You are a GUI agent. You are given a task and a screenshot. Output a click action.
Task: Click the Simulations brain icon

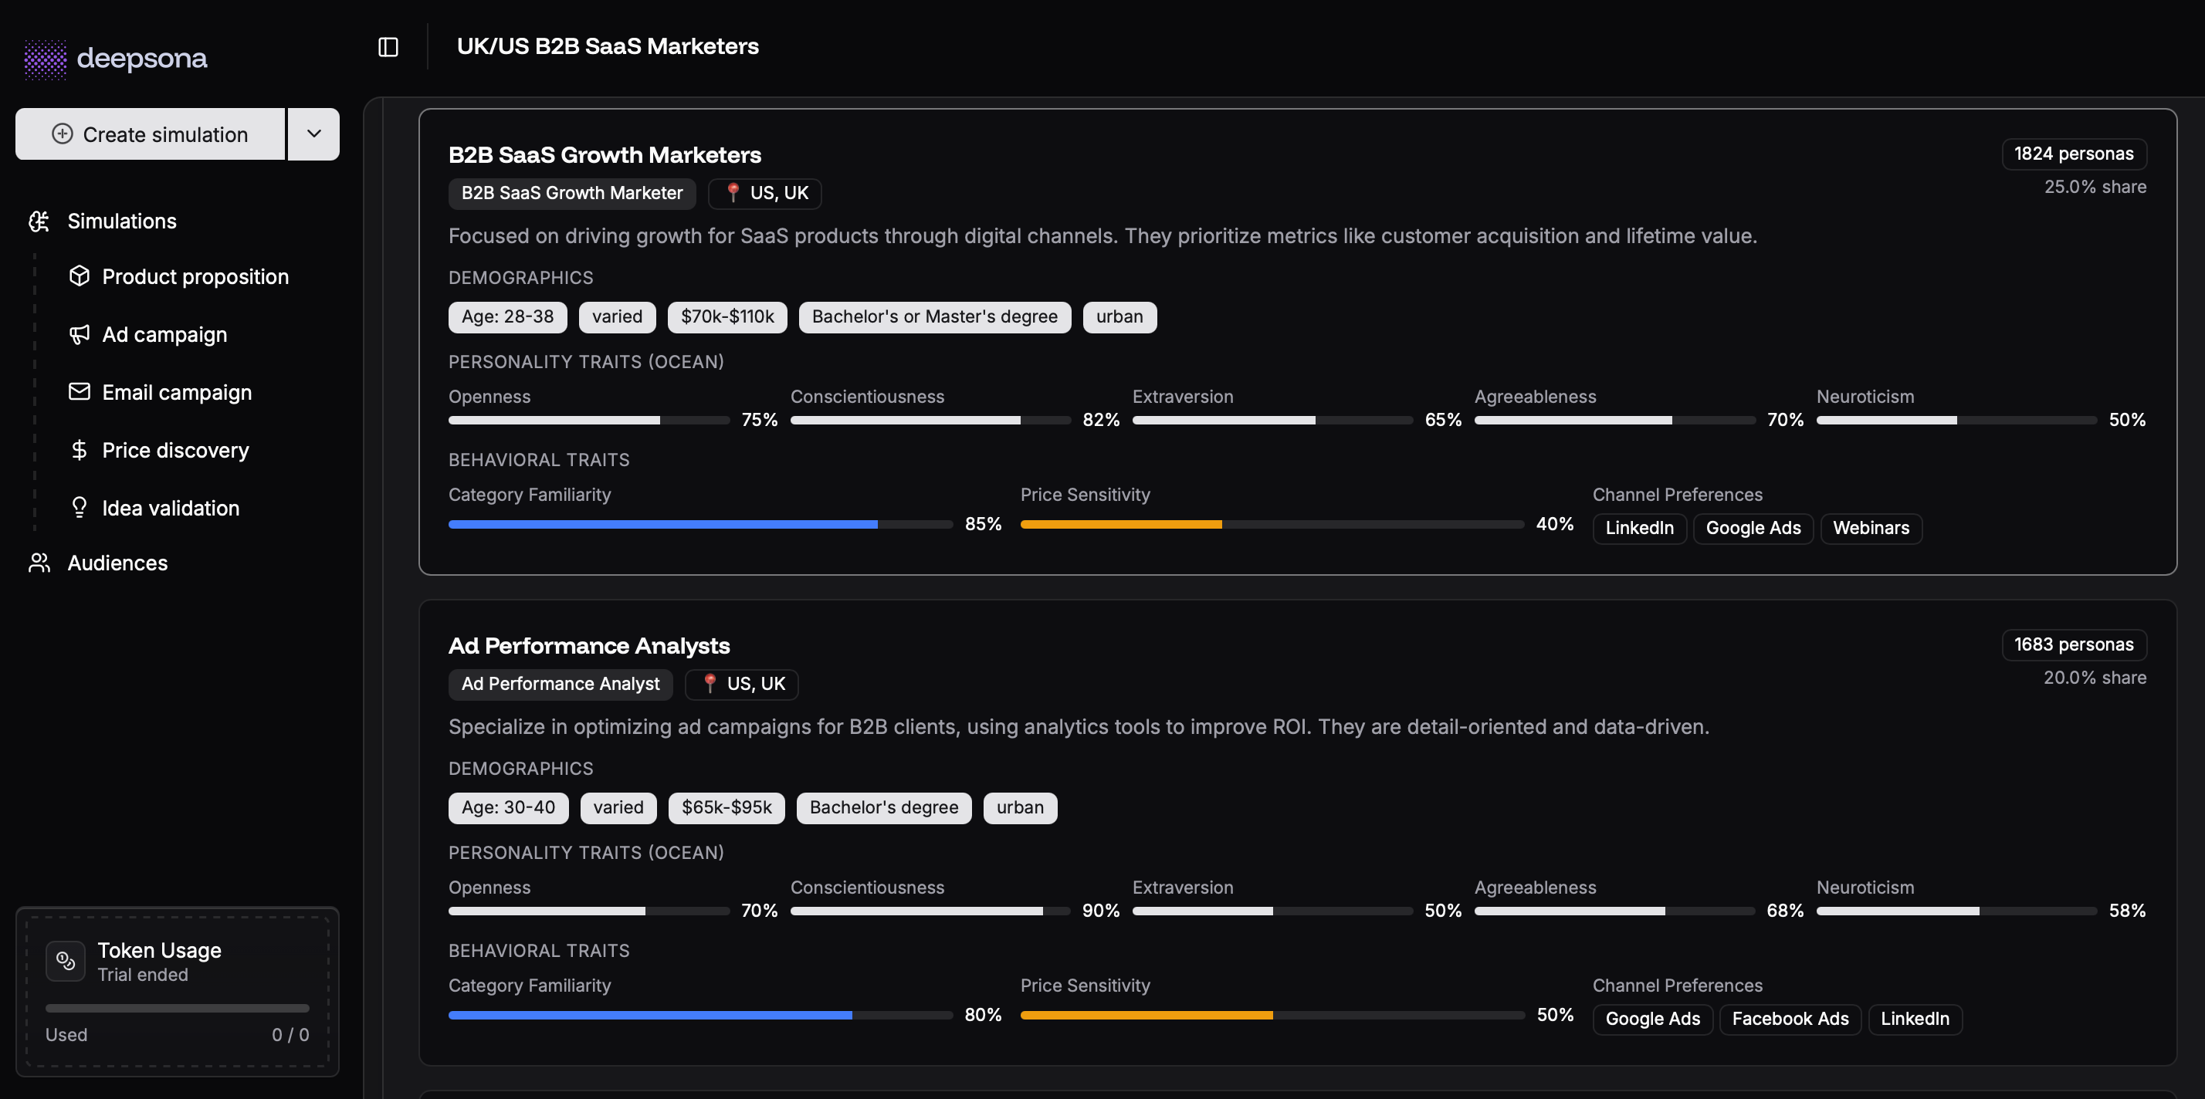pyautogui.click(x=39, y=221)
